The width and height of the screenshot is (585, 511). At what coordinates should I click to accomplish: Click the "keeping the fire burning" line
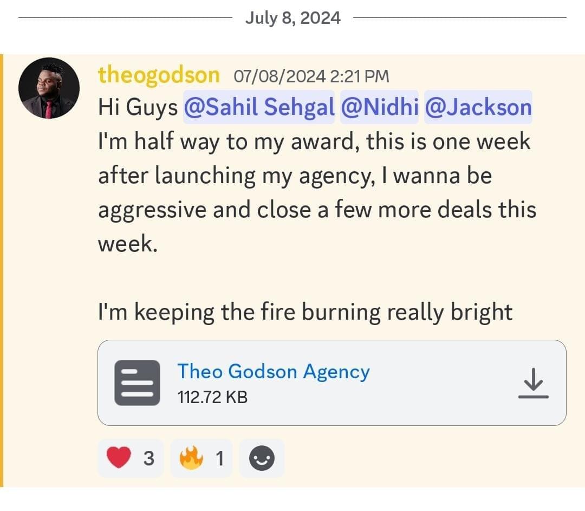pos(305,312)
